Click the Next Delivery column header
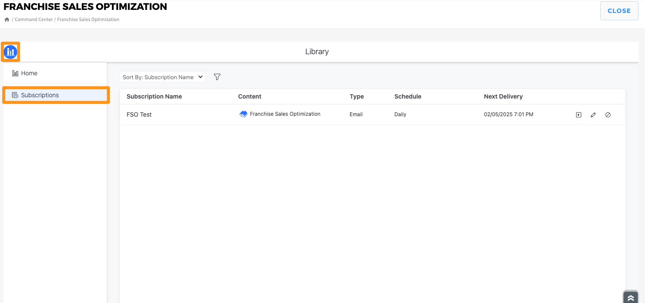Viewport: 645px width, 303px height. coord(503,96)
